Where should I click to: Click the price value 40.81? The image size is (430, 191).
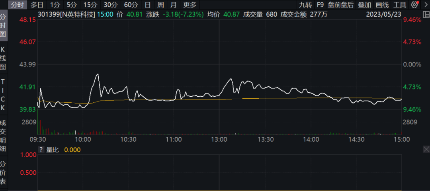tap(135, 15)
